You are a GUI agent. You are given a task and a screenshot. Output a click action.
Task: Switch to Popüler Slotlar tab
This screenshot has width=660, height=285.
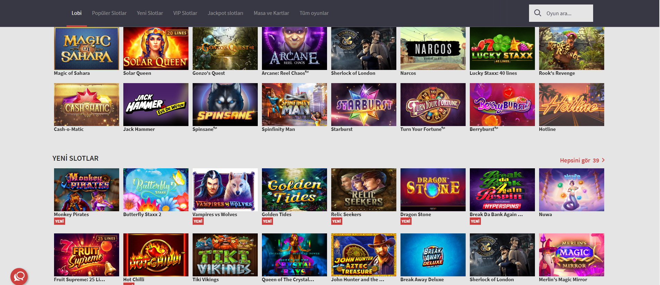tap(109, 13)
